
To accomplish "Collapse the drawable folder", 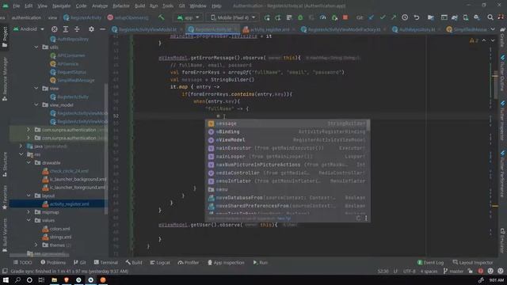I will 29,162.
